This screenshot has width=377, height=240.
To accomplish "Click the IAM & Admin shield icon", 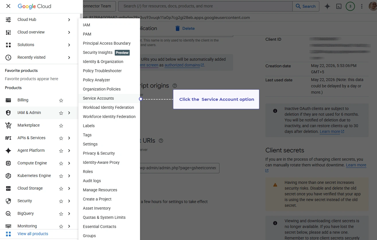I will click(x=8, y=113).
